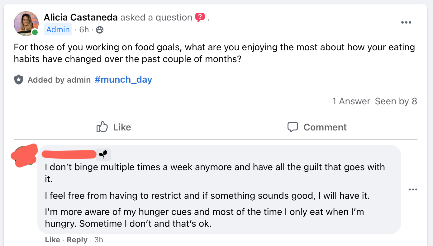Open the comment's three-dot options menu
Screen dimensions: 433x246
click(413, 189)
